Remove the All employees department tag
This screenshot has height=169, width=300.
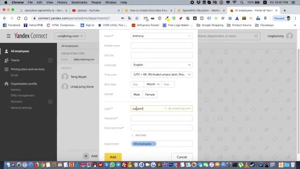154,144
